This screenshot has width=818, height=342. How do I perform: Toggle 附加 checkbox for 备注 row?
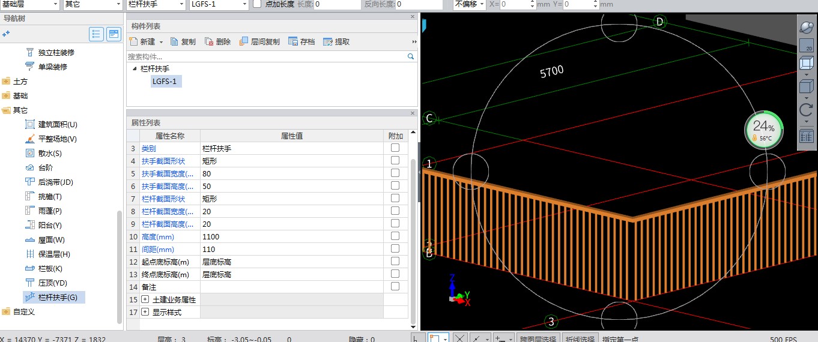pos(395,286)
